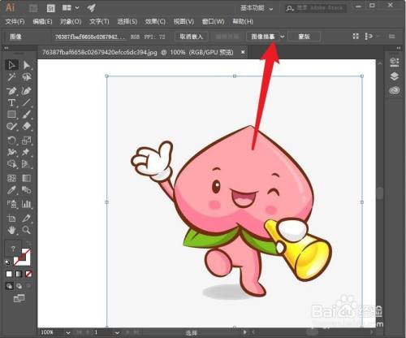
Task: Reset default fill and stroke
Action: pos(8,262)
